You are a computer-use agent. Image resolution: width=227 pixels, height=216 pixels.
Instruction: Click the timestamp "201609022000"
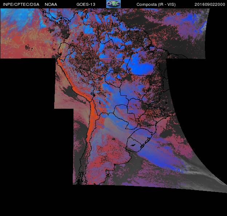click(210, 4)
